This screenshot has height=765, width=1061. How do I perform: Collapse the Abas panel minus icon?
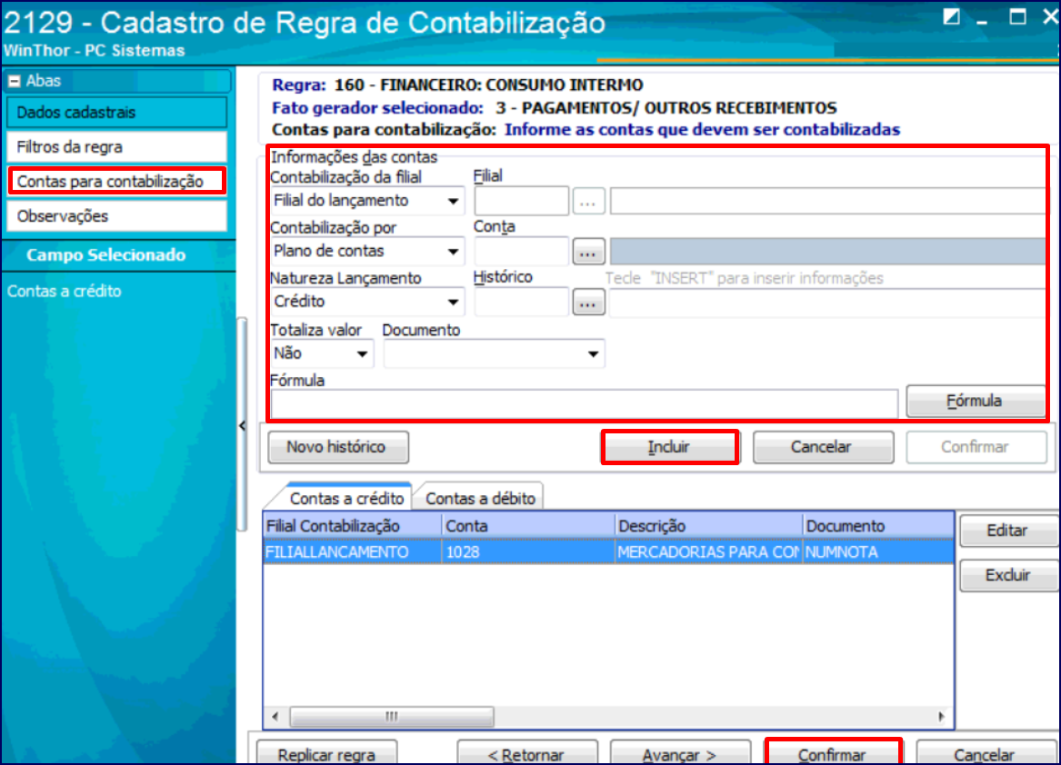15,81
